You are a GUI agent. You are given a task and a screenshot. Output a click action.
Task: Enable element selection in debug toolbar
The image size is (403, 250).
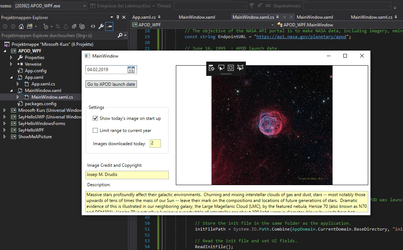click(x=221, y=68)
